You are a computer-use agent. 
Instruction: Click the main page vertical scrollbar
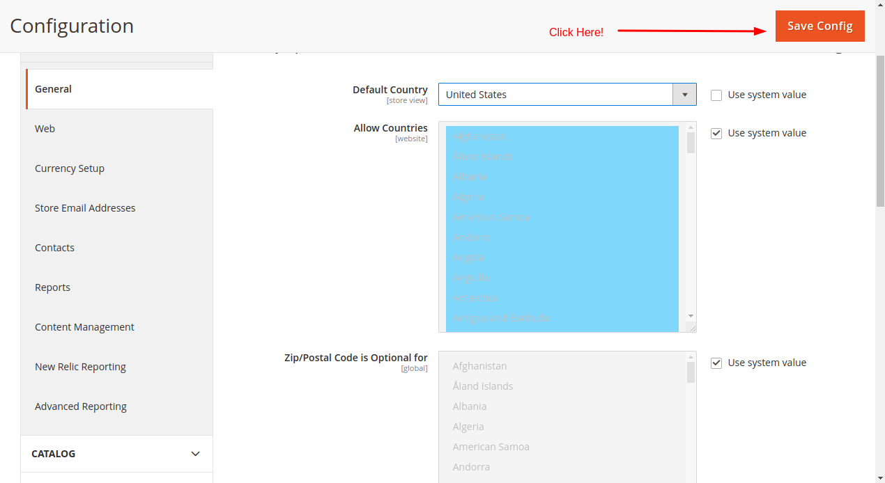880,130
